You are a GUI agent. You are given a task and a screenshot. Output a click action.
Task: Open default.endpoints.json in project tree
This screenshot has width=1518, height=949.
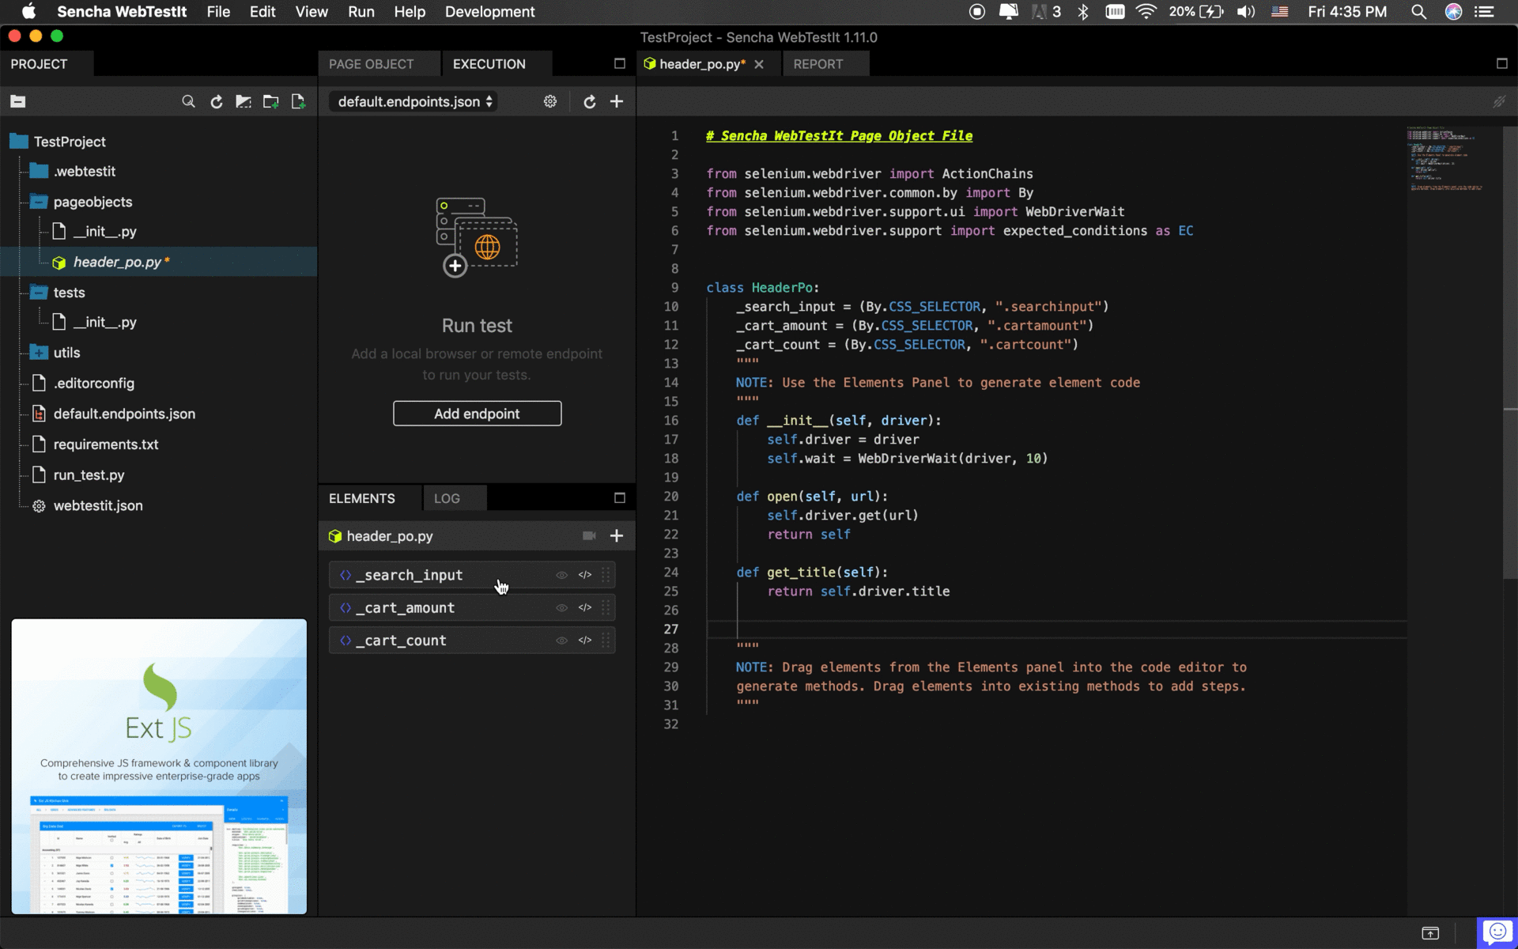click(124, 414)
